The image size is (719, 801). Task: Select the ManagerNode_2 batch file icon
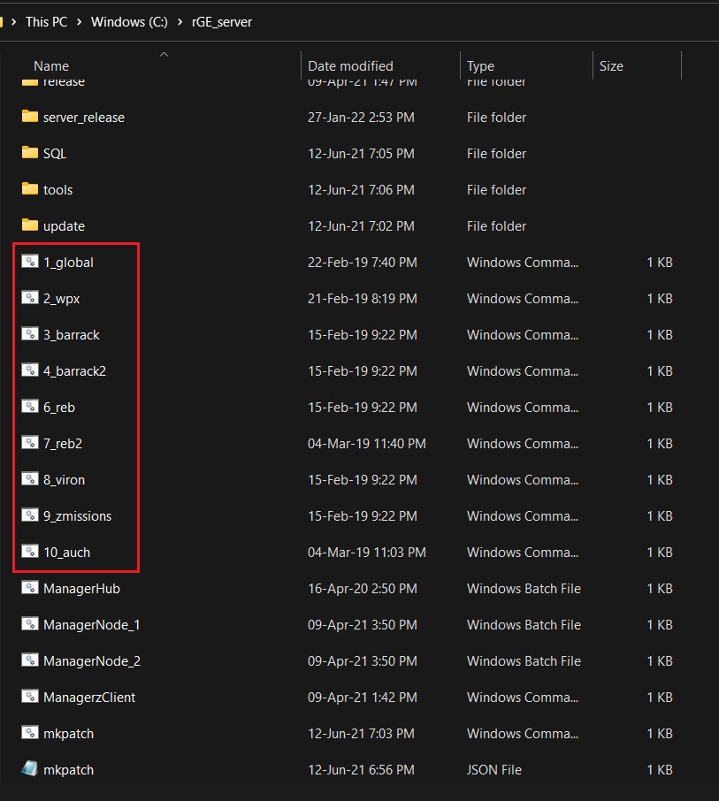click(30, 660)
